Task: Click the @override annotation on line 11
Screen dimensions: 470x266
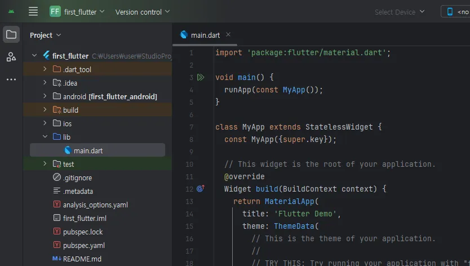Action: pos(244,176)
